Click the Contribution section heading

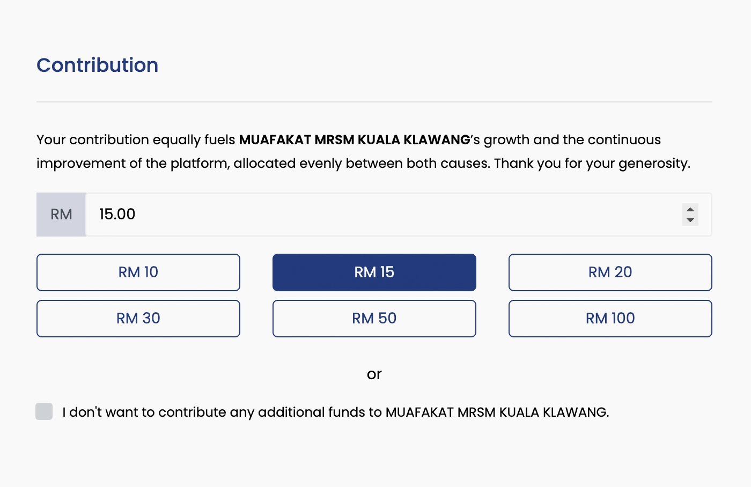pyautogui.click(x=98, y=65)
